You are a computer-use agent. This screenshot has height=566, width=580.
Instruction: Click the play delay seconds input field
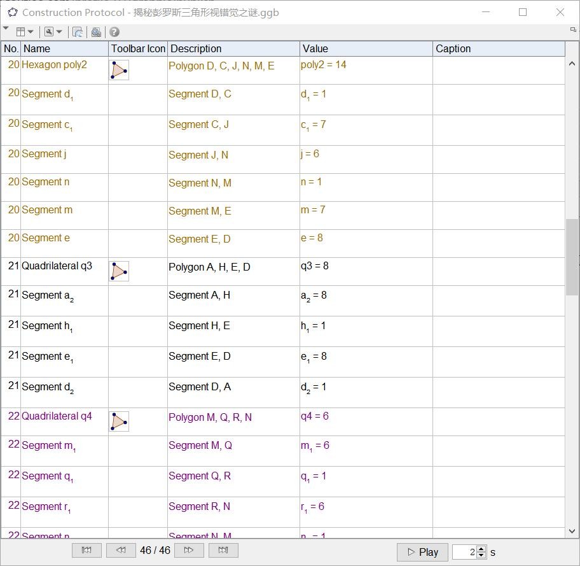[x=464, y=552]
